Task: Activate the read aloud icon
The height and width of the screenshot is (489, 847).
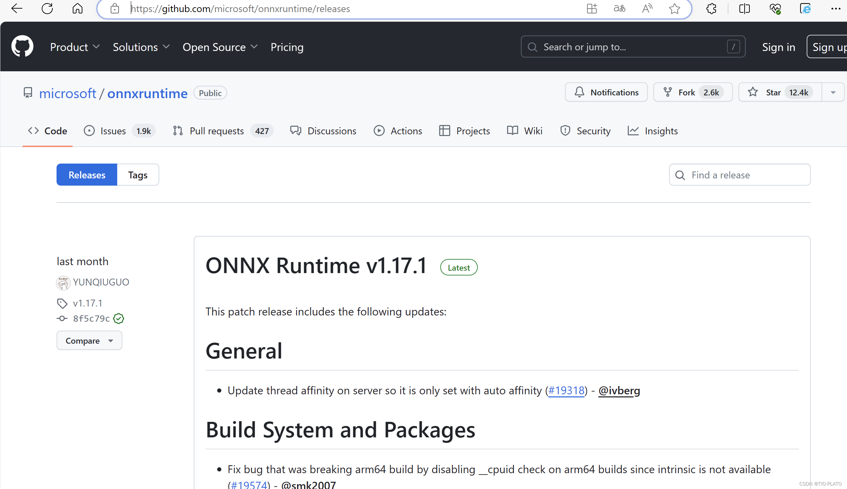Action: tap(647, 9)
